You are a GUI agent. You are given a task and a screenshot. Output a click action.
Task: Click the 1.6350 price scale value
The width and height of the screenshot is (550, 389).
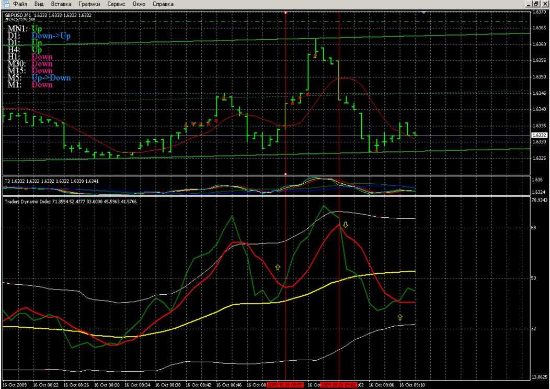click(x=539, y=76)
